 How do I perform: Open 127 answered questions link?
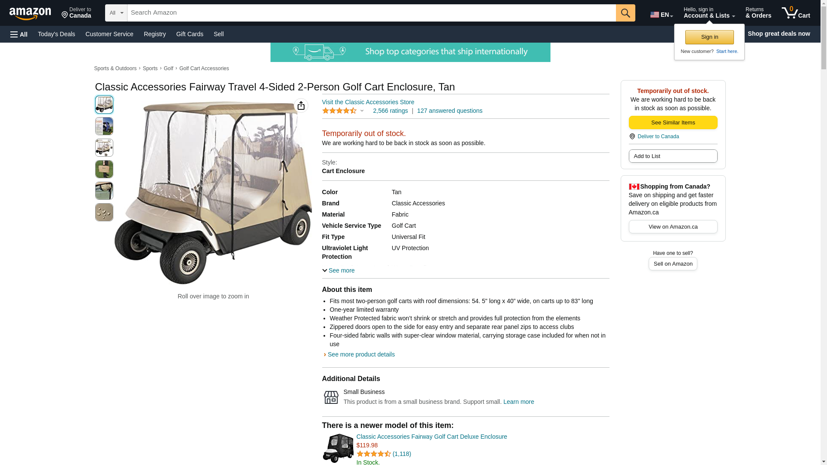pyautogui.click(x=450, y=111)
